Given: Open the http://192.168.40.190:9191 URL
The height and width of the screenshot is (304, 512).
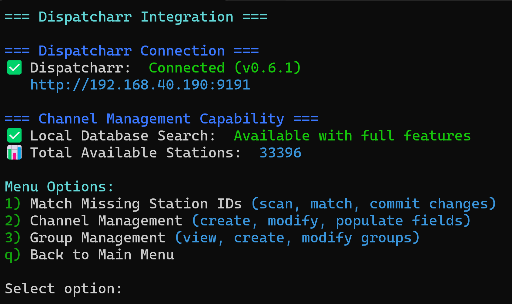Looking at the screenshot, I should pyautogui.click(x=140, y=85).
